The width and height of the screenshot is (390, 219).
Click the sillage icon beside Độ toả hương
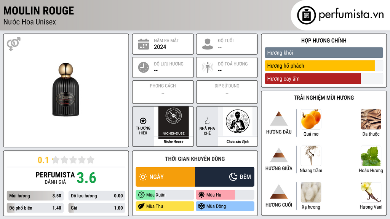[208, 67]
